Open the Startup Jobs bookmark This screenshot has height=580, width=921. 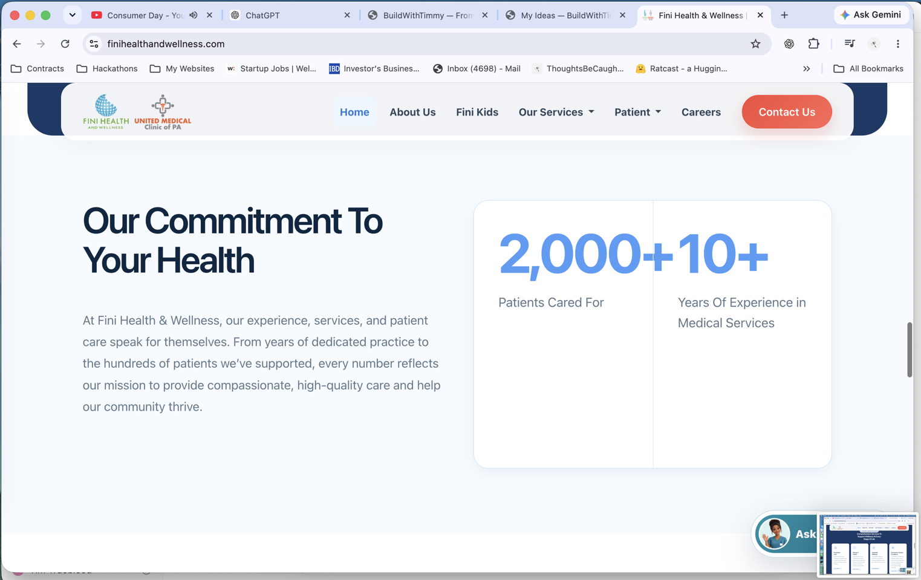[272, 69]
